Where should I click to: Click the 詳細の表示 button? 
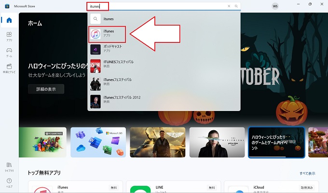point(46,89)
